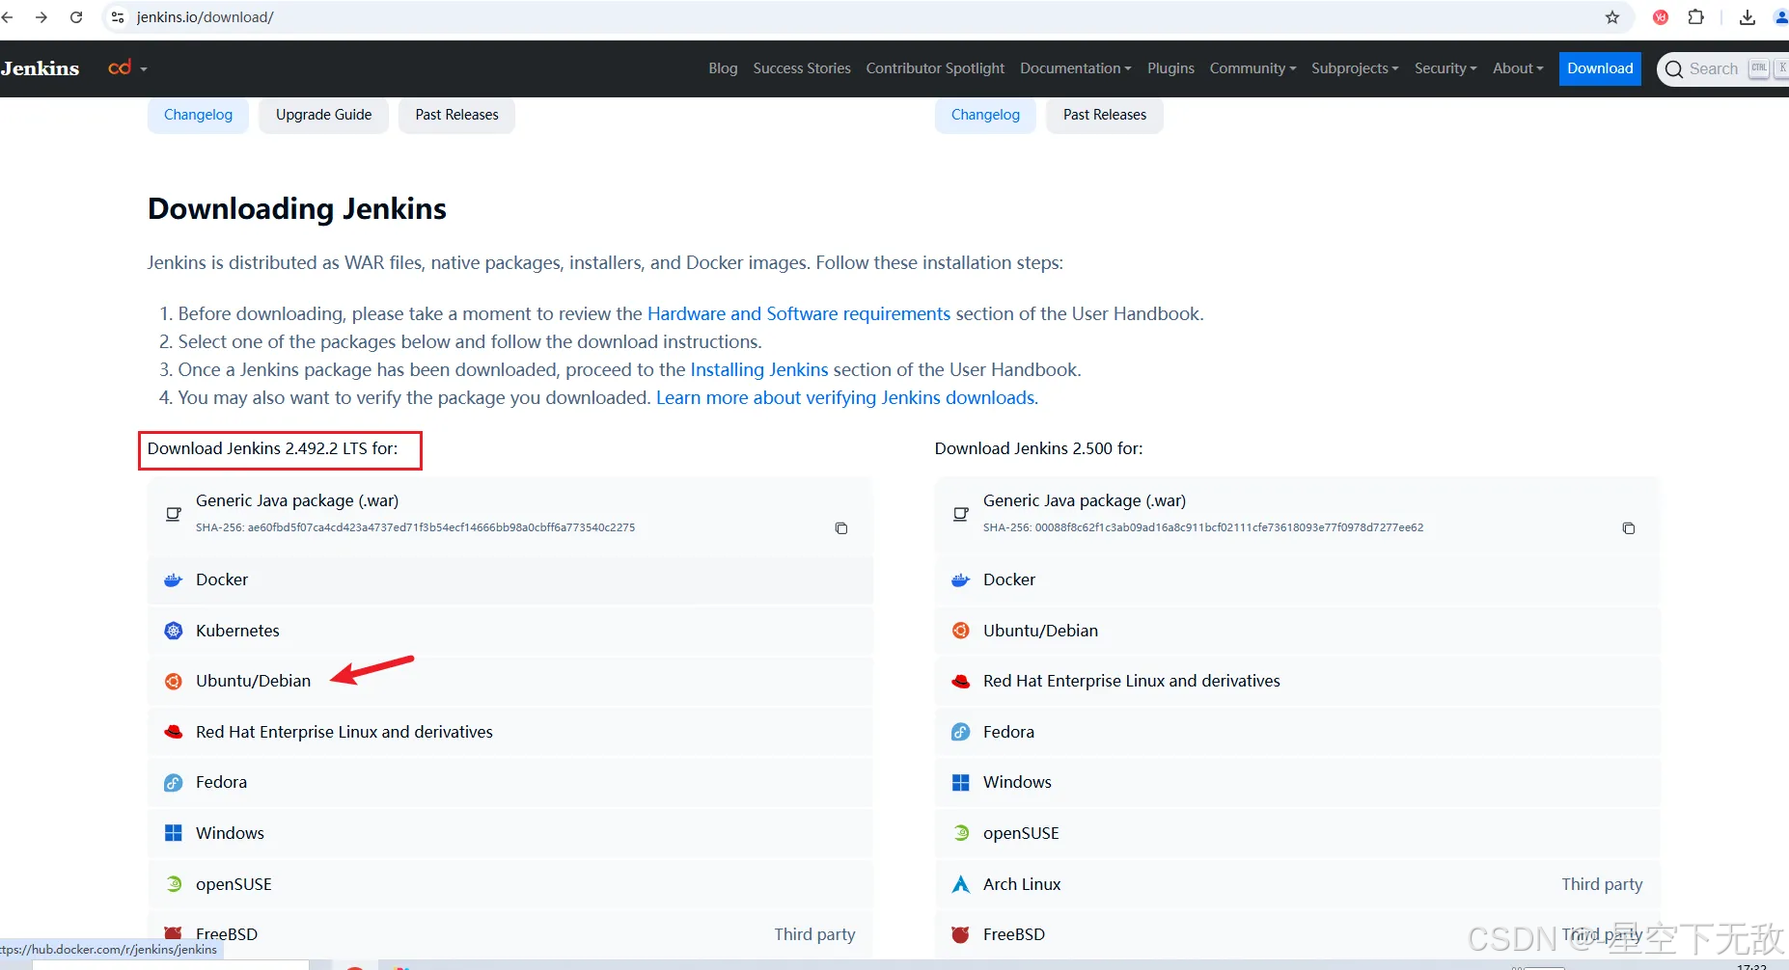Screen dimensions: 1789x970
Task: Select Red Hat Enterprise Linux under weekly
Action: (x=1298, y=682)
